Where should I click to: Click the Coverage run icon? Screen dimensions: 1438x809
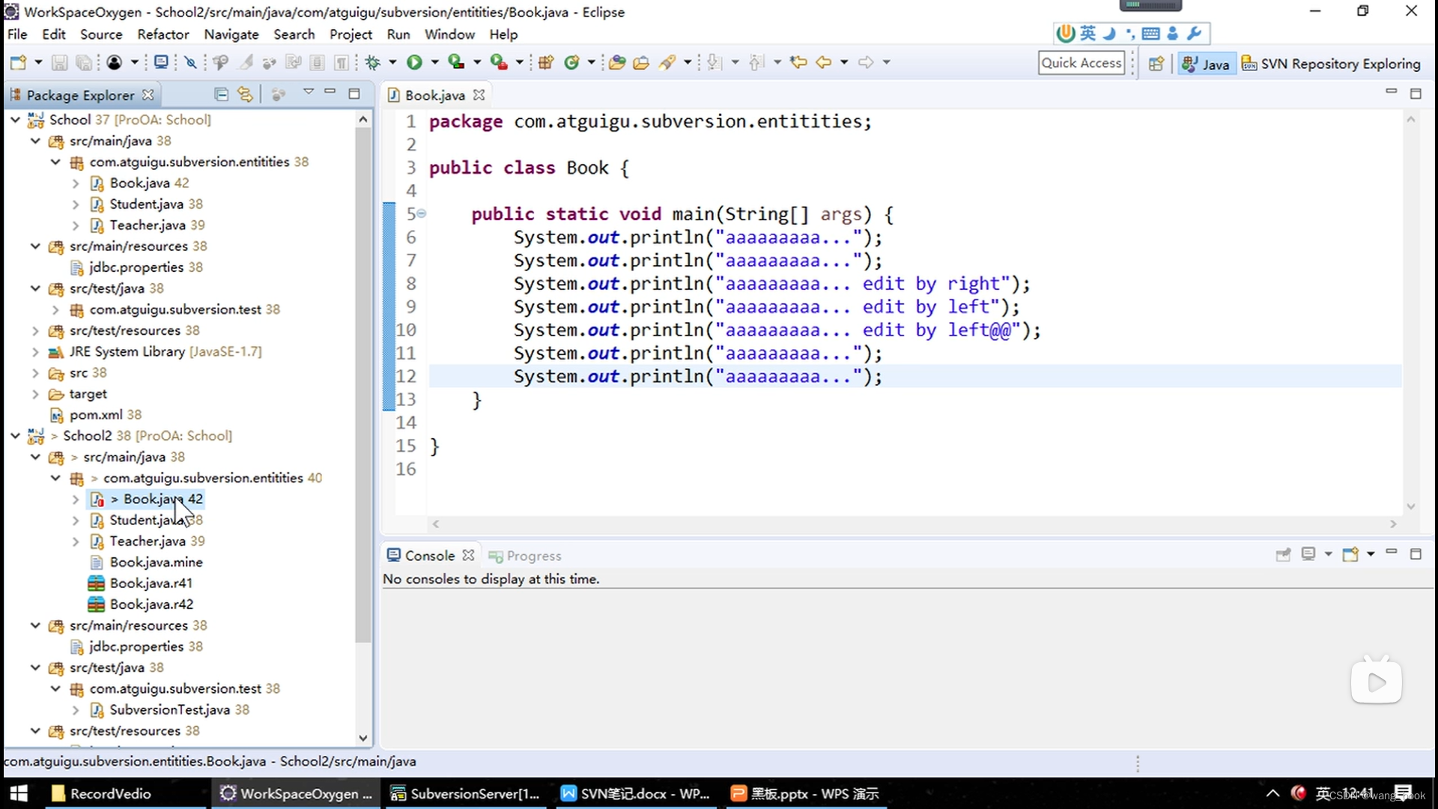click(455, 62)
